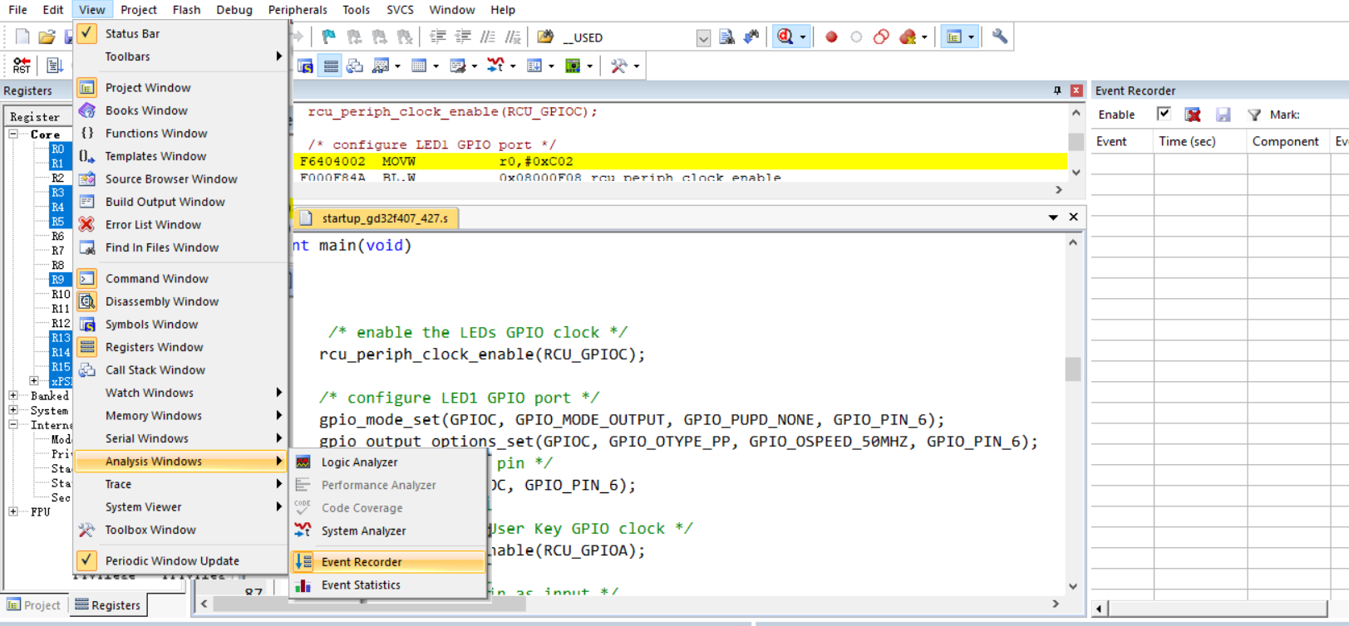Toggle the Symbols Window menu item
This screenshot has width=1349, height=626.
(x=180, y=324)
